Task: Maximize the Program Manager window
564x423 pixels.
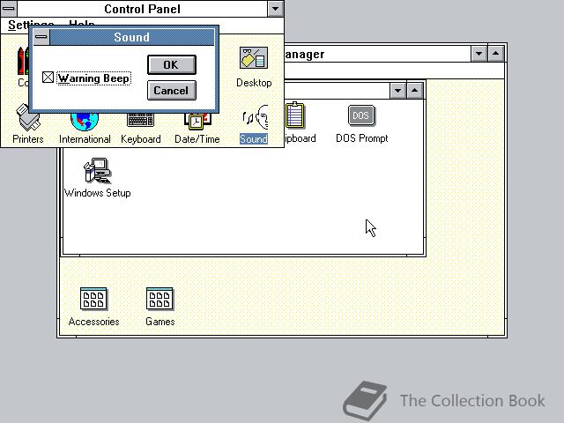Action: pyautogui.click(x=495, y=54)
